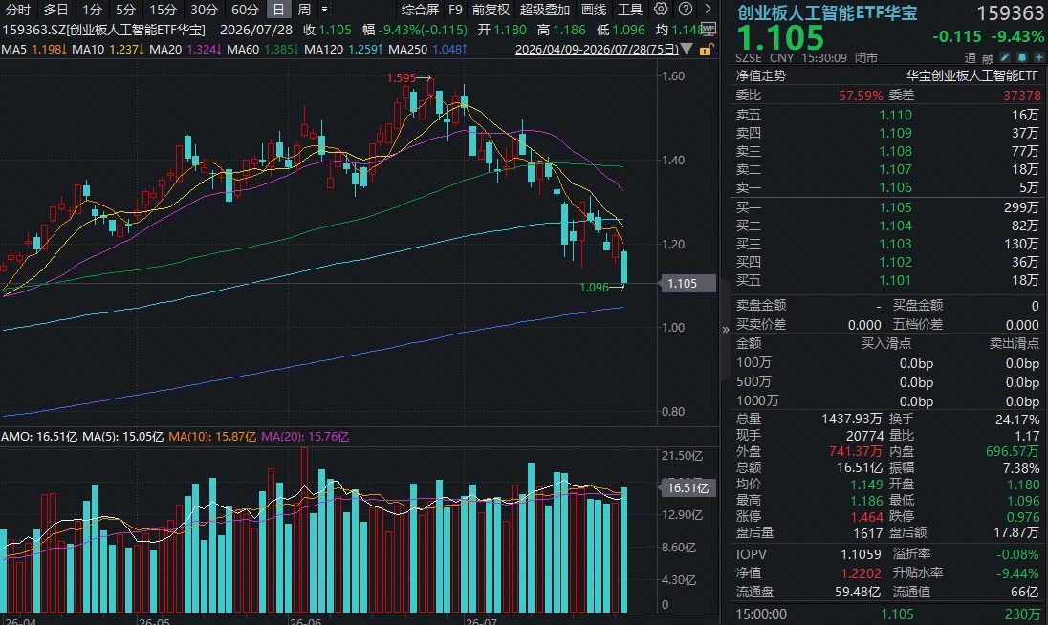The height and width of the screenshot is (625, 1048).
Task: Open chart settings gear icon
Action: point(661,10)
